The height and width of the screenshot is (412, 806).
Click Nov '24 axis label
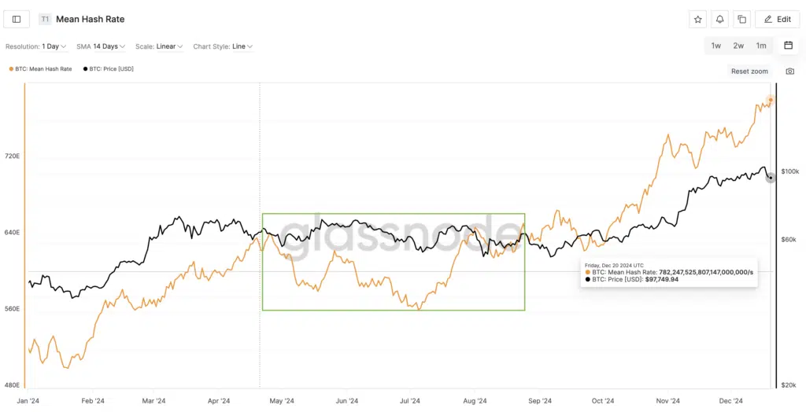pyautogui.click(x=668, y=401)
